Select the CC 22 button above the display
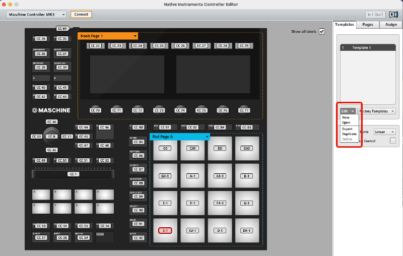This screenshot has height=256, width=403. (95, 45)
